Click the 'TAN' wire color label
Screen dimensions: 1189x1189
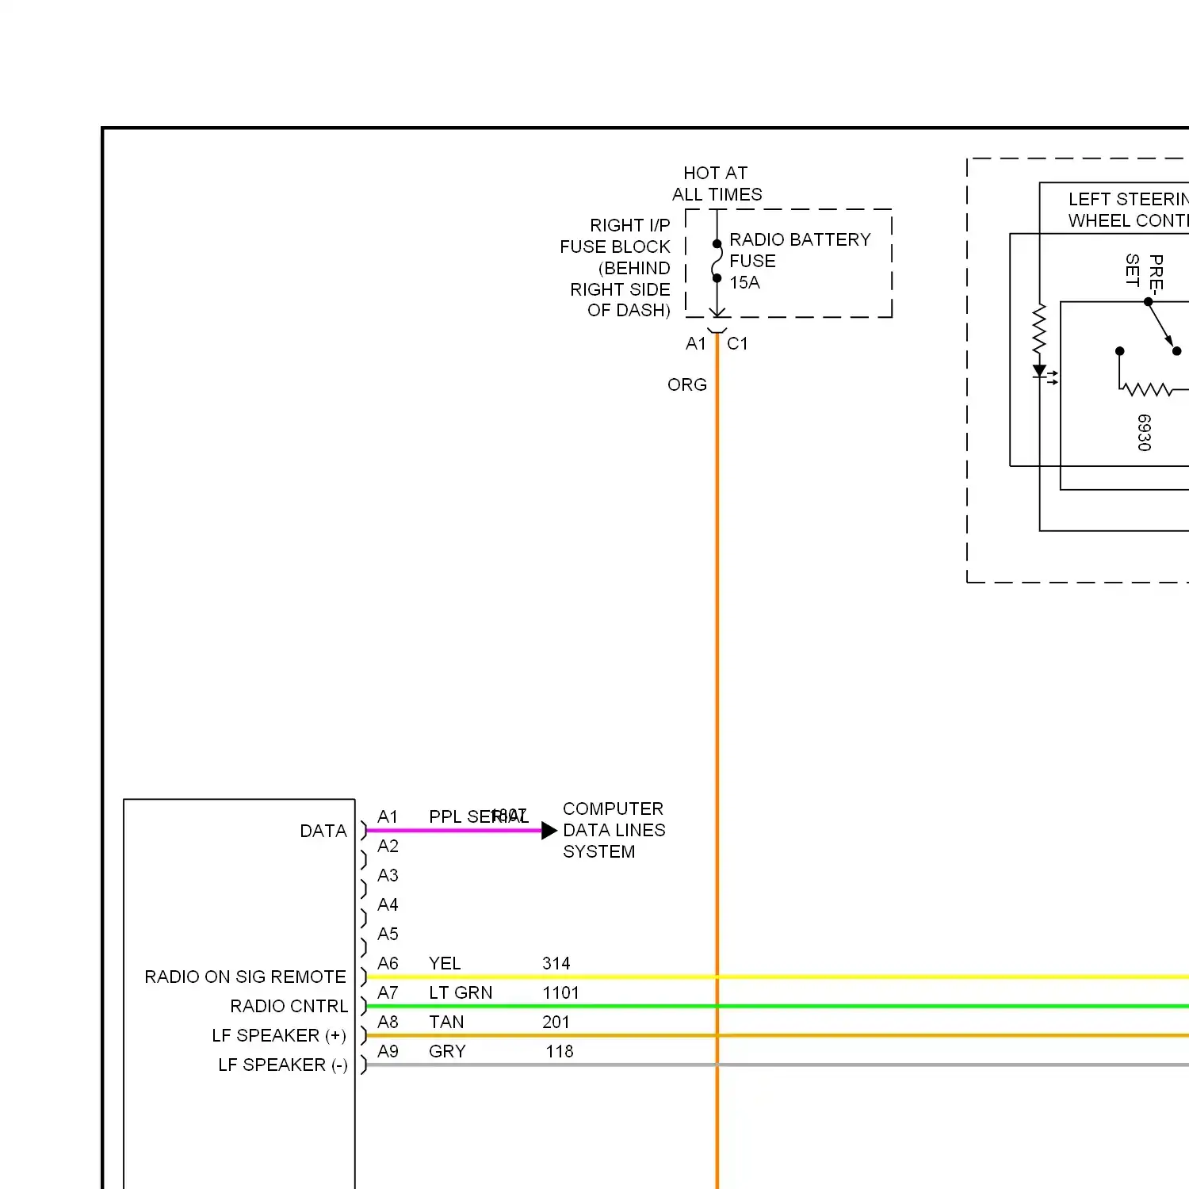click(446, 1022)
